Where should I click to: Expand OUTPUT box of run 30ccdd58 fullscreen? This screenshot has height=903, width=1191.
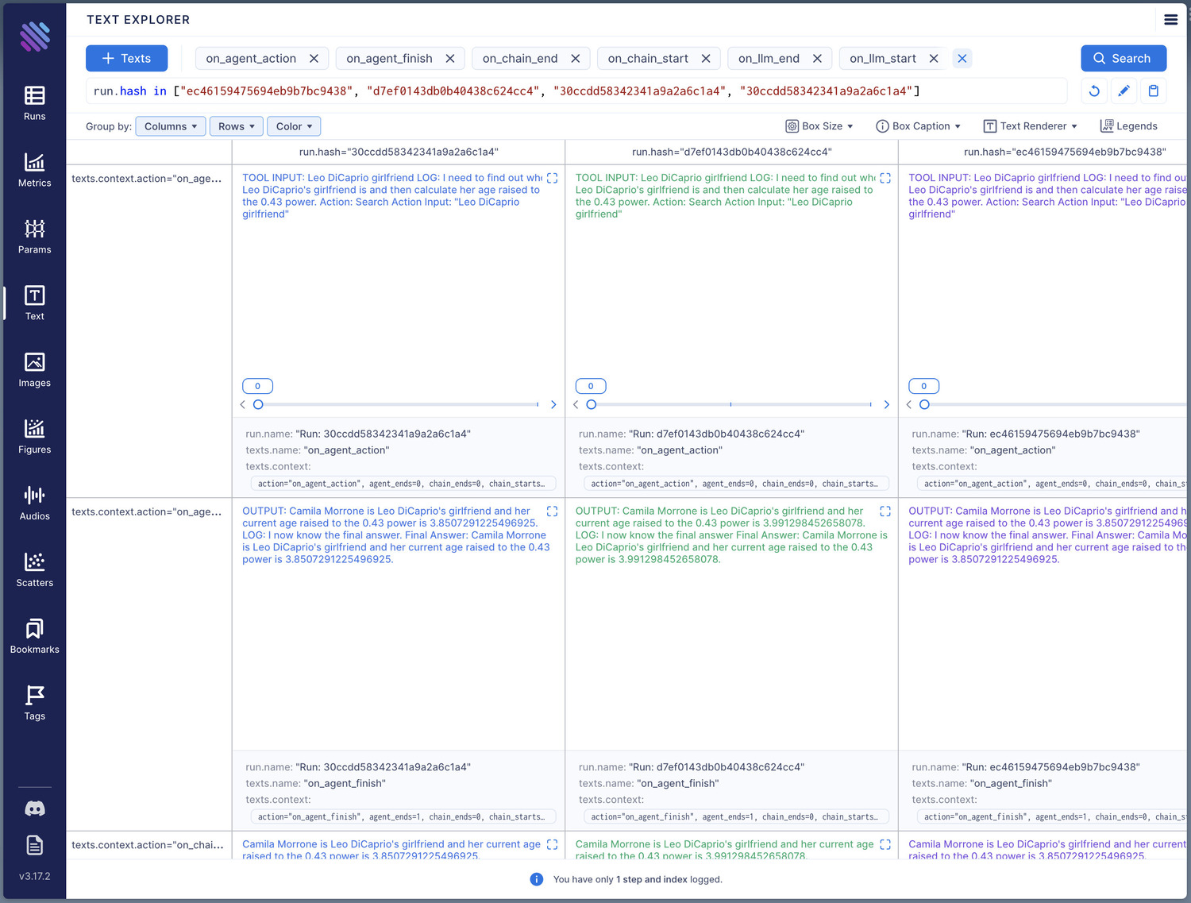click(x=553, y=511)
